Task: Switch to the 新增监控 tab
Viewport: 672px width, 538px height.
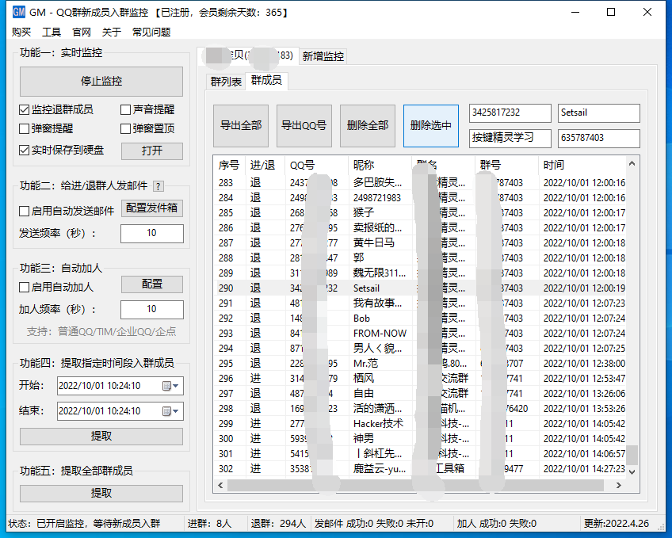Action: [x=323, y=56]
